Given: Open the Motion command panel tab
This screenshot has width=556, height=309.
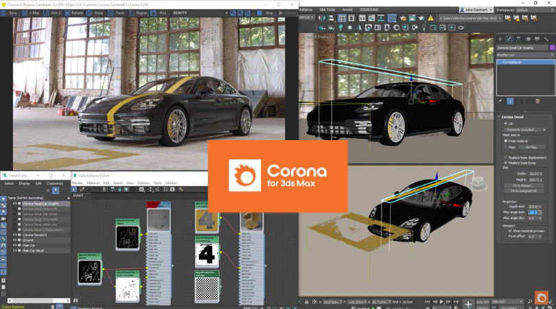Looking at the screenshot, I should coord(528,39).
